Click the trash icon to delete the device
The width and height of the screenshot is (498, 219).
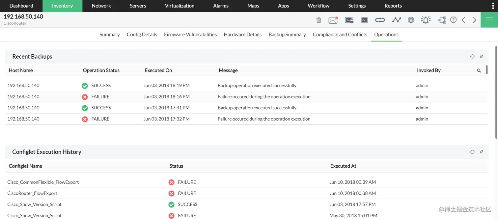[x=318, y=20]
